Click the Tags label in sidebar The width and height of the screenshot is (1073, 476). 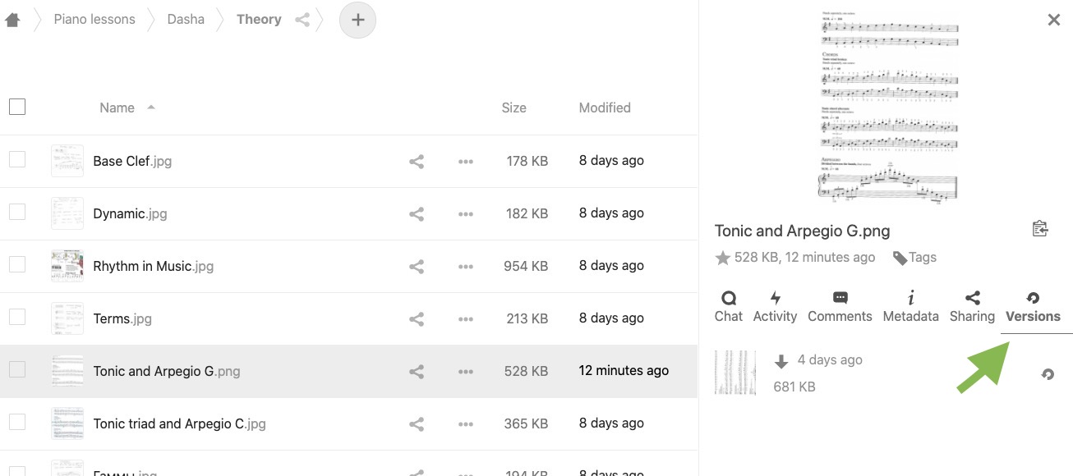(x=923, y=258)
